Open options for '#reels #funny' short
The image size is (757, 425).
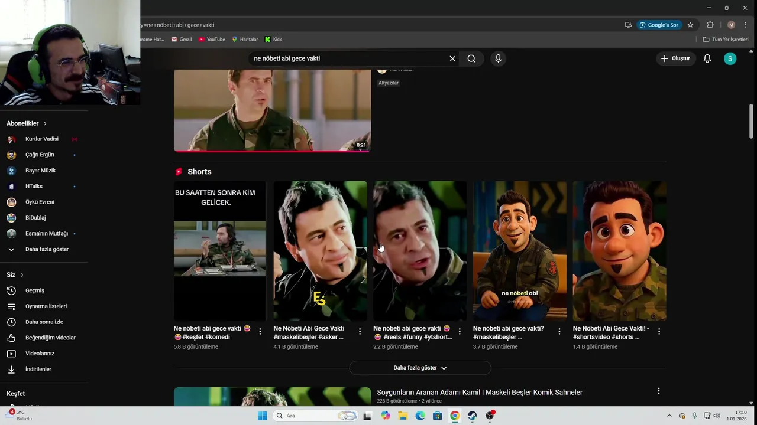coord(460,332)
